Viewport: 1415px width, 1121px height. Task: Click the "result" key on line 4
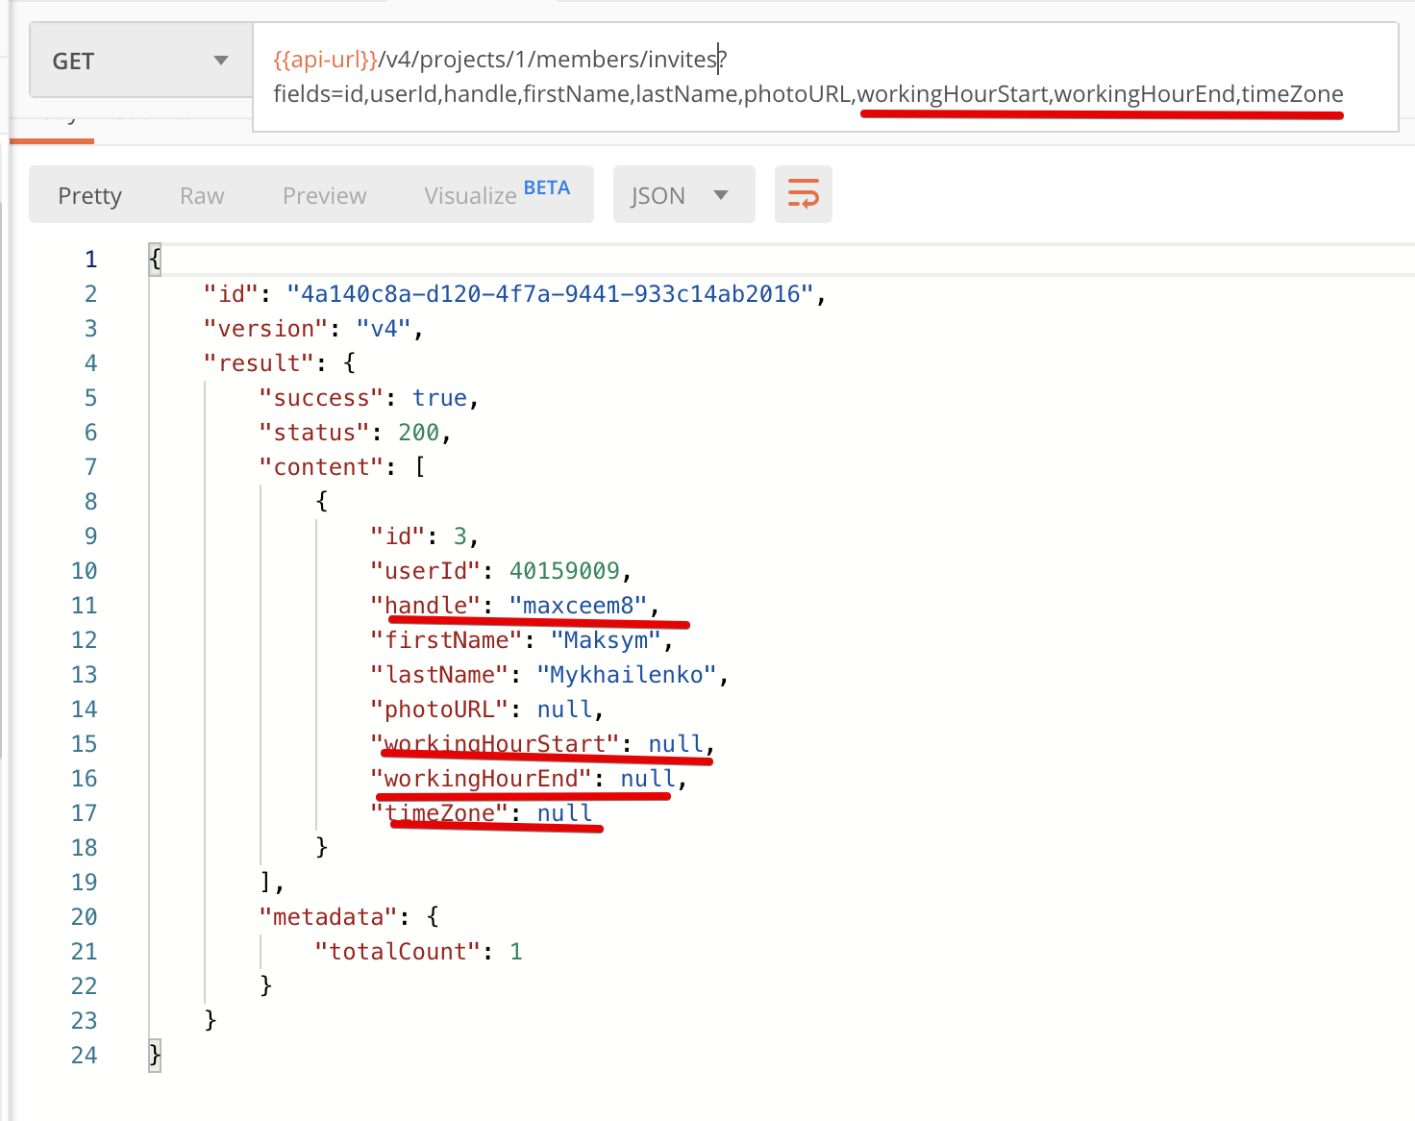tap(260, 363)
